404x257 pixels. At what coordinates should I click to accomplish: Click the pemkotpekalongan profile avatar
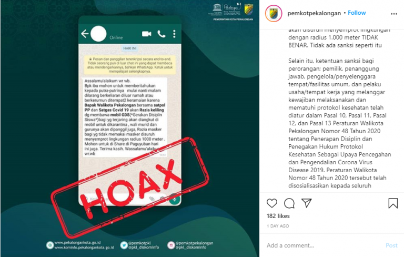[274, 13]
